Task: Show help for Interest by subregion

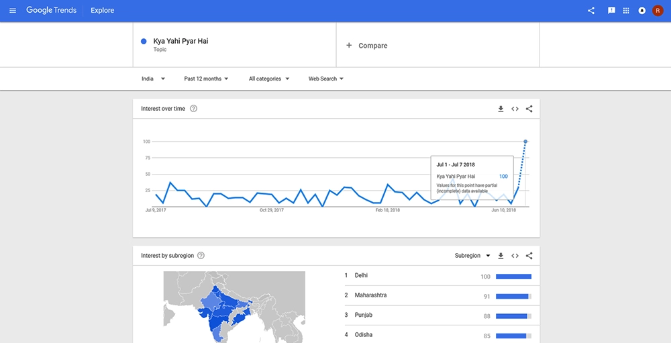Action: (201, 256)
